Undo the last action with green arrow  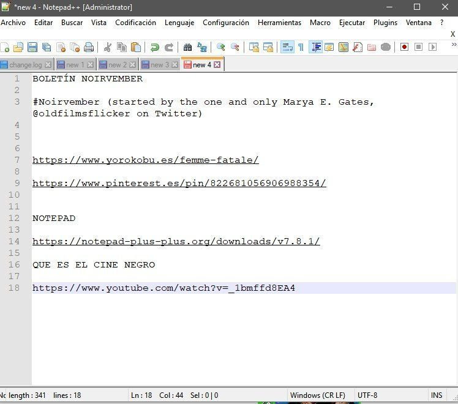[x=154, y=47]
